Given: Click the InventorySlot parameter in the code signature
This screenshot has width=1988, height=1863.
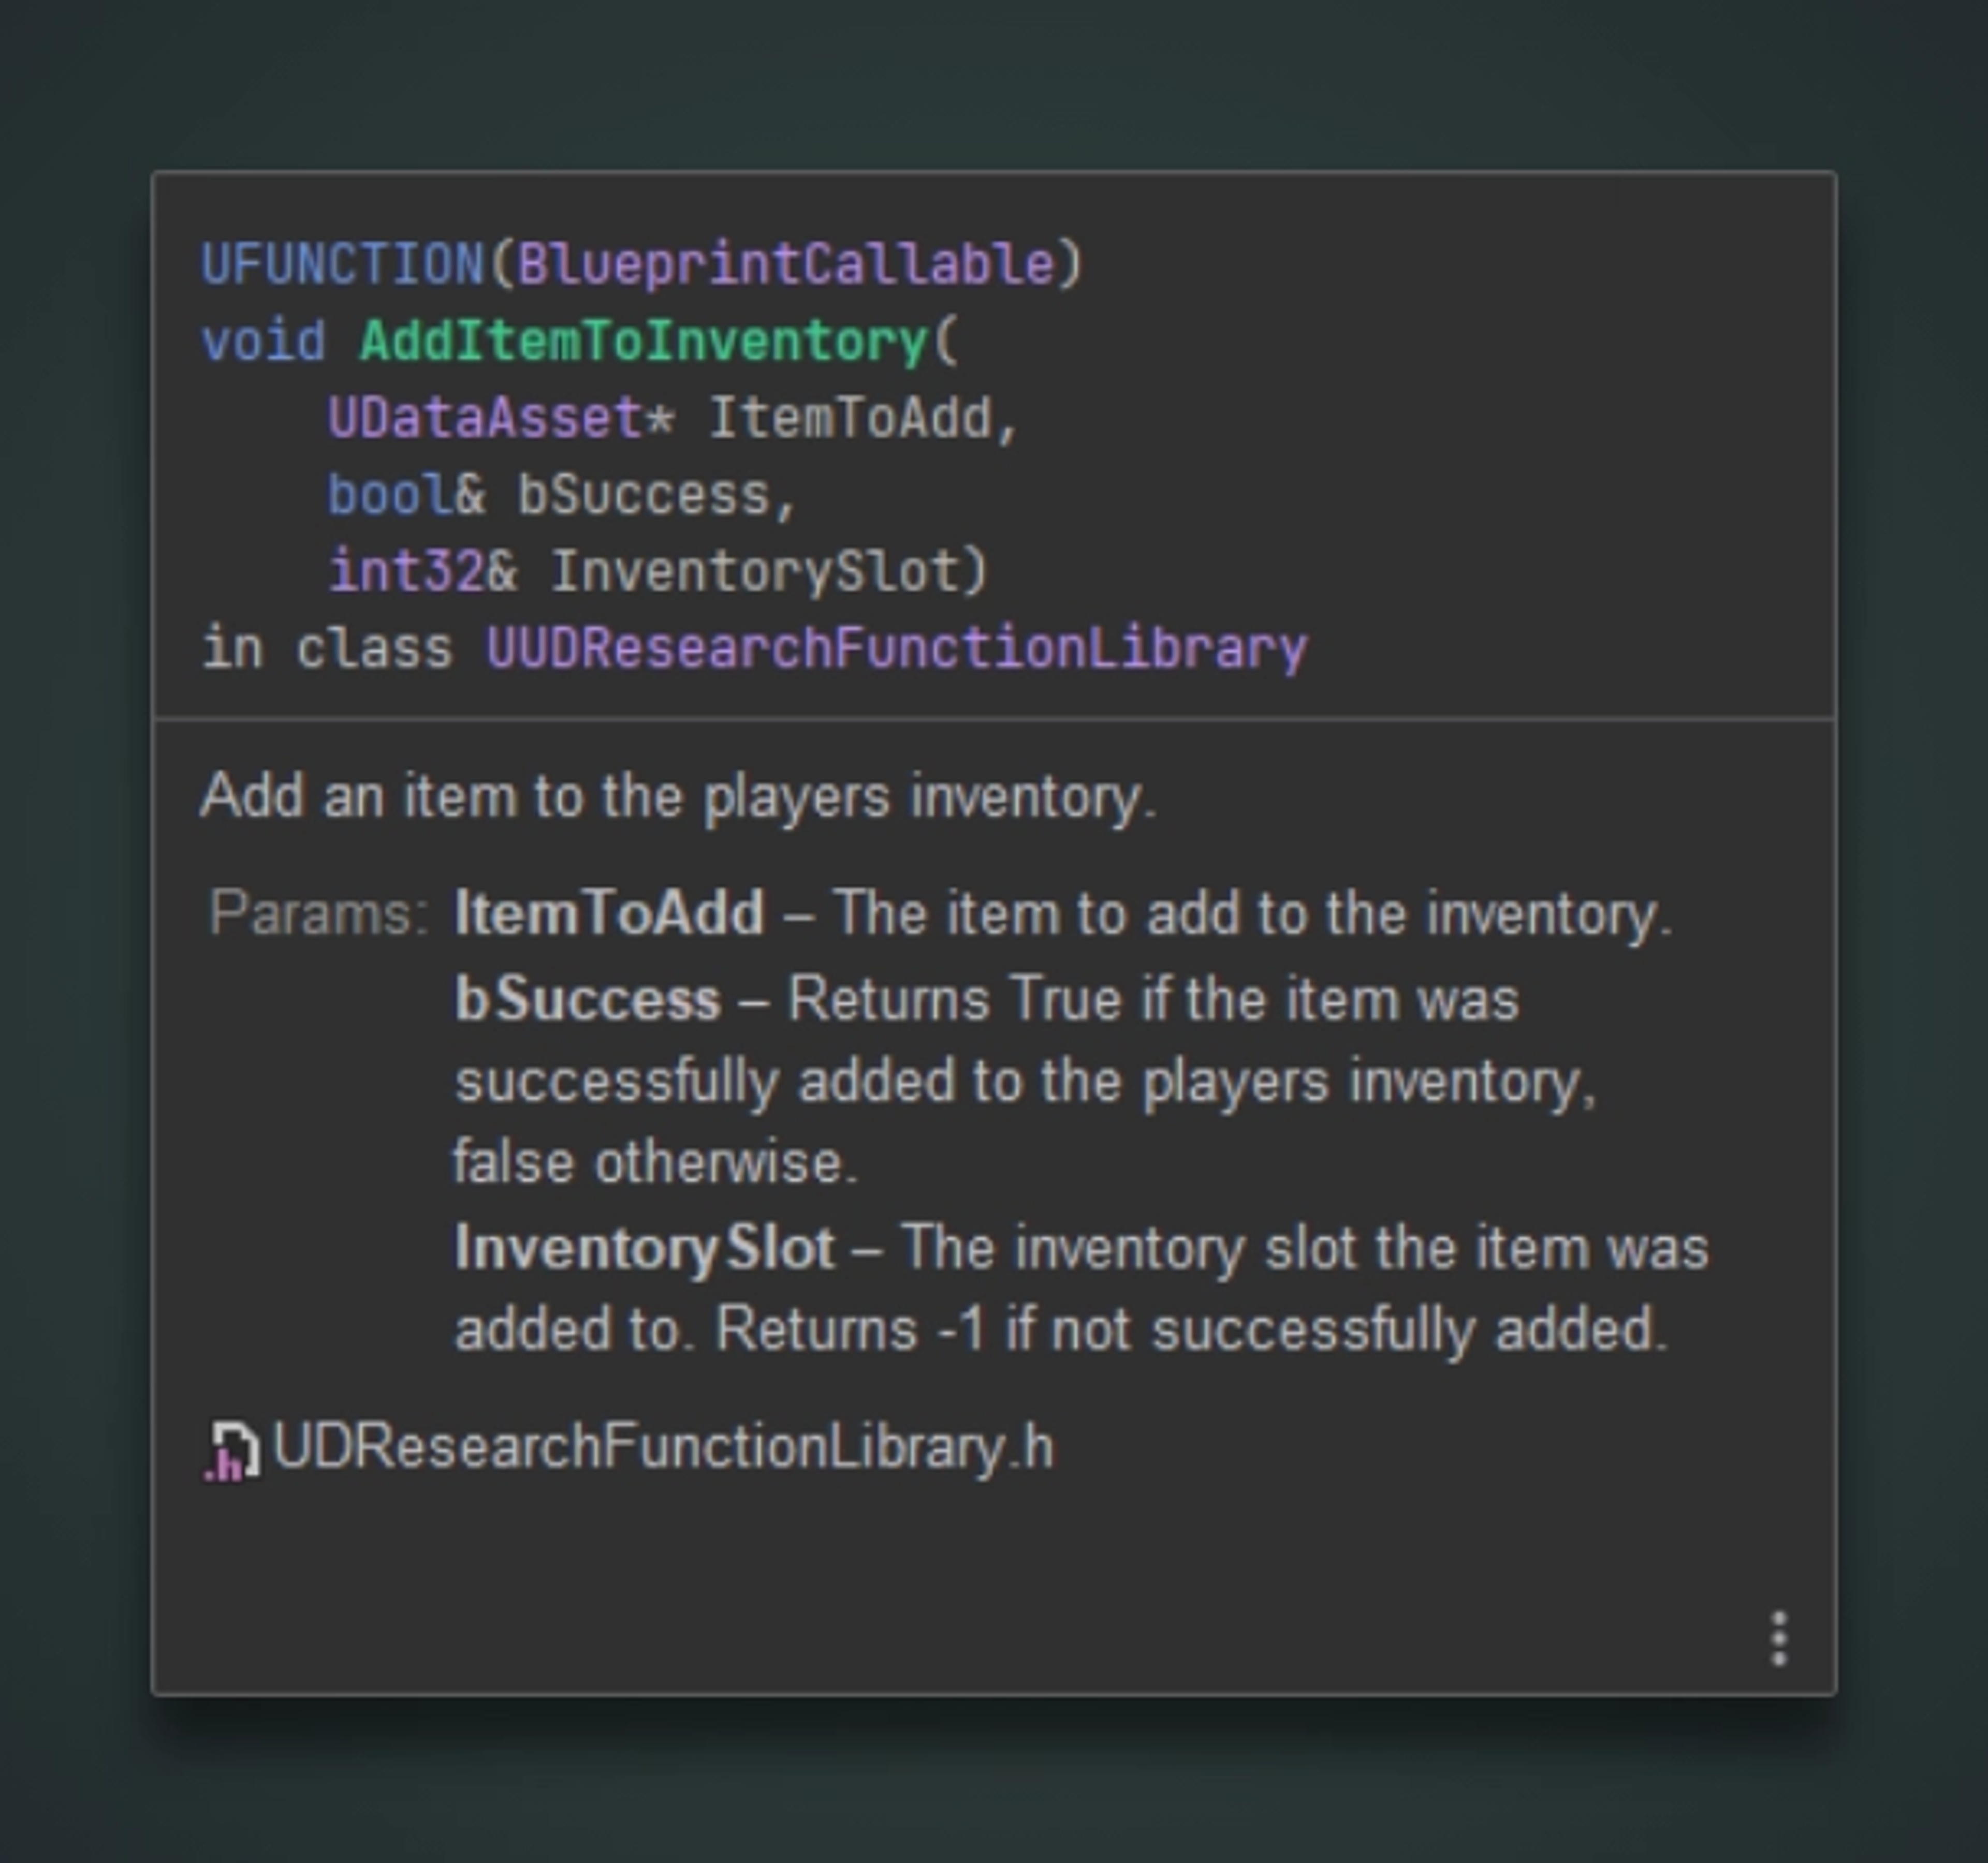Looking at the screenshot, I should point(756,572).
